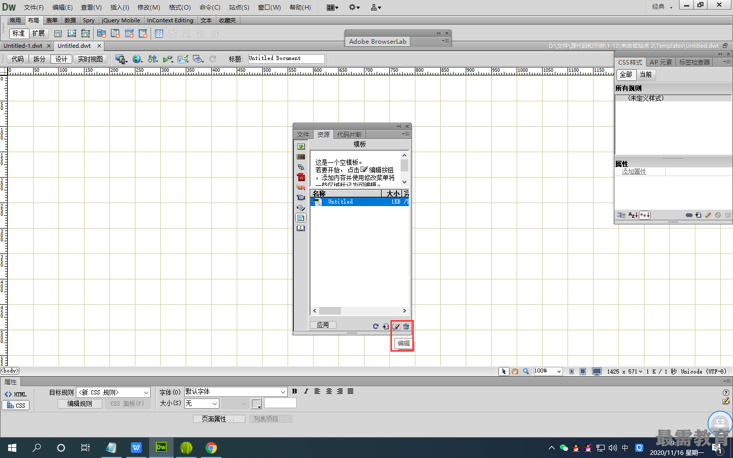This screenshot has width=733, height=458.
Task: Select the Zoom magnifier tool in status bar
Action: [526, 371]
